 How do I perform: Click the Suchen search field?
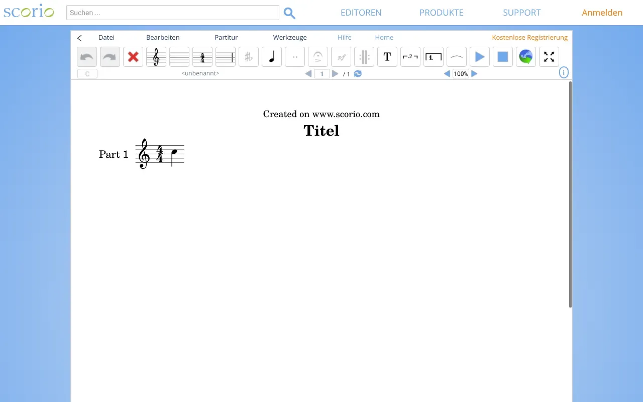click(172, 13)
